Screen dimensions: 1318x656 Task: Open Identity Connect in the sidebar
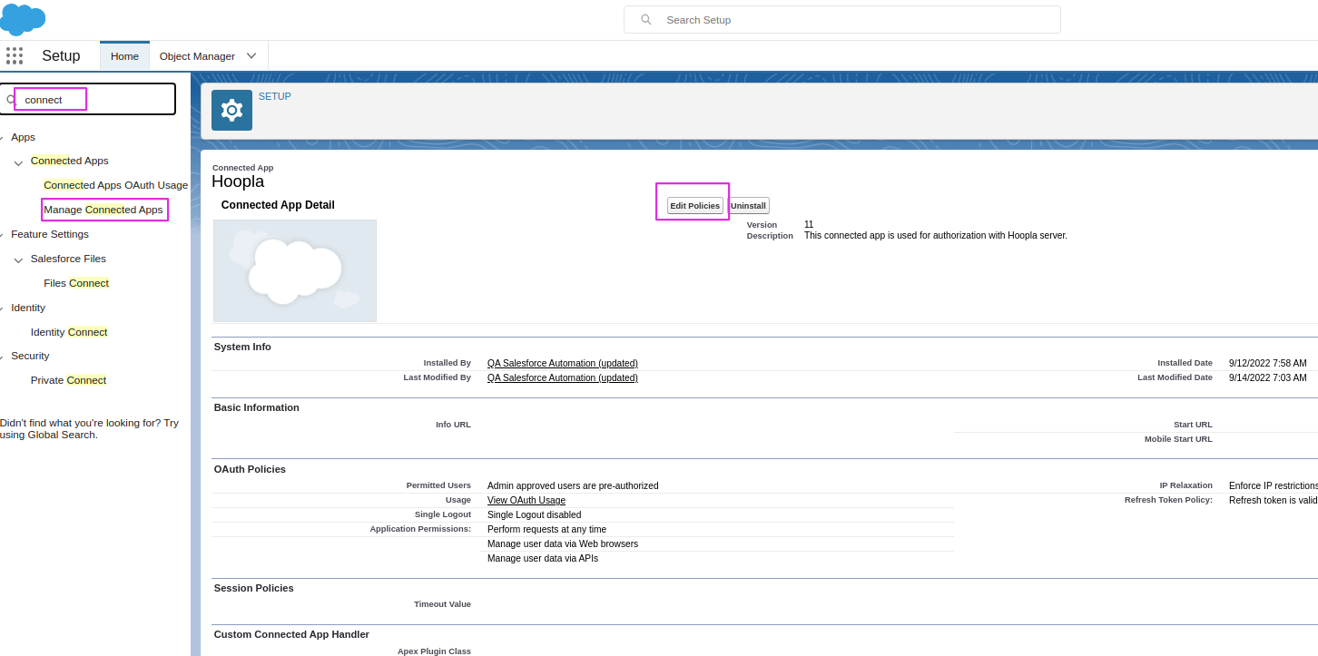(69, 332)
